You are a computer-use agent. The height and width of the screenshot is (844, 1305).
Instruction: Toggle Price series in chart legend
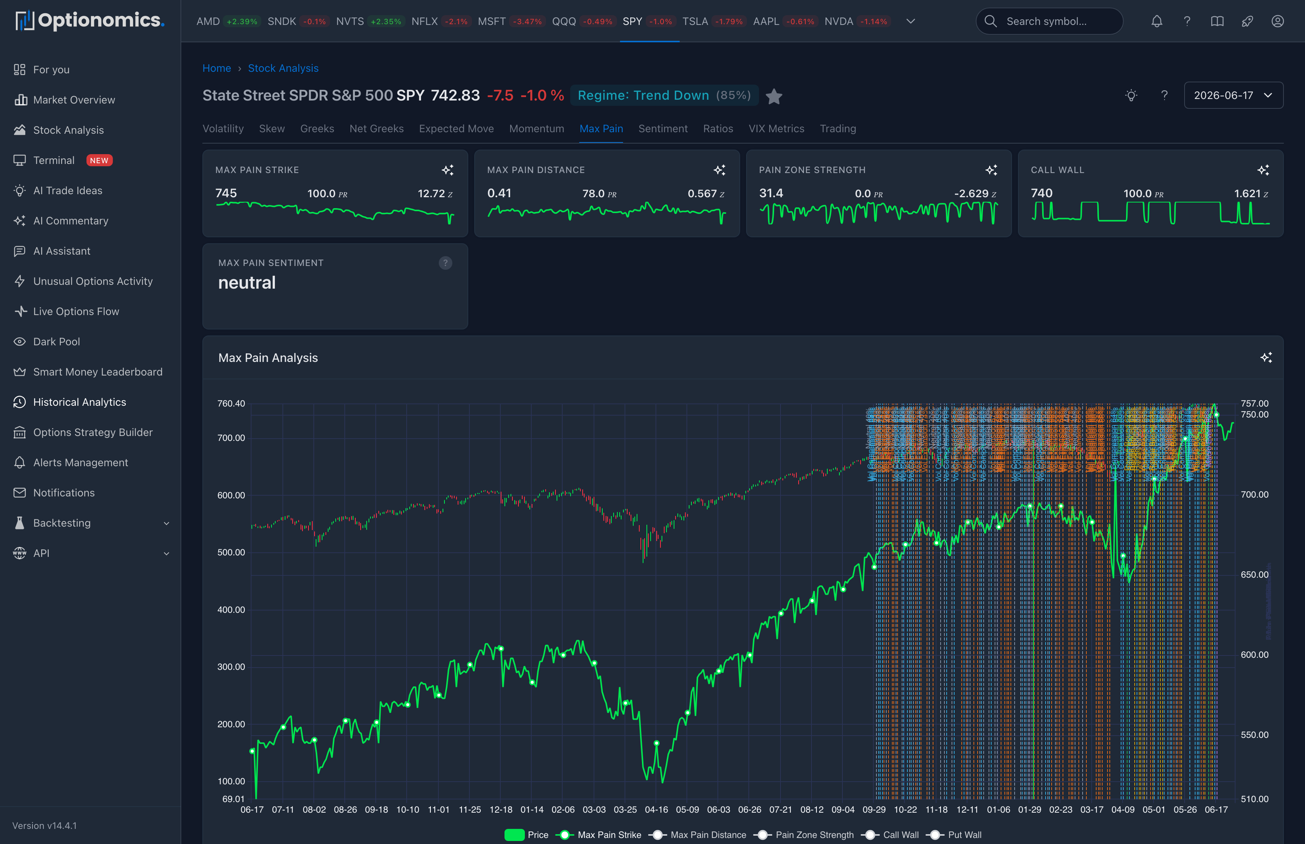pos(526,835)
